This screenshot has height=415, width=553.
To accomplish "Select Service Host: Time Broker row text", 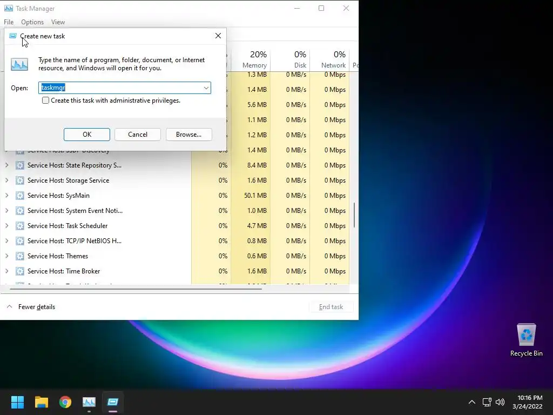I will 64,271.
